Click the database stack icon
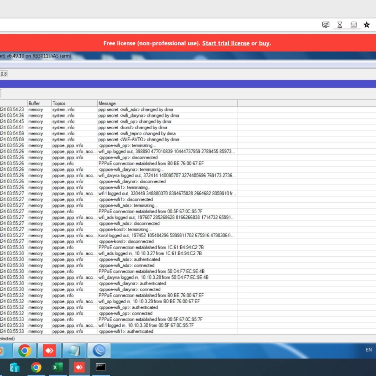The height and width of the screenshot is (376, 376). 354,25
